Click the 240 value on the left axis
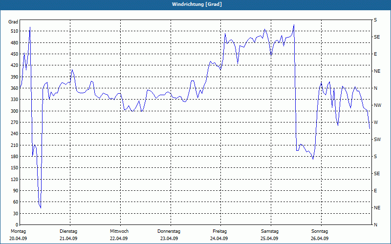 [15, 134]
